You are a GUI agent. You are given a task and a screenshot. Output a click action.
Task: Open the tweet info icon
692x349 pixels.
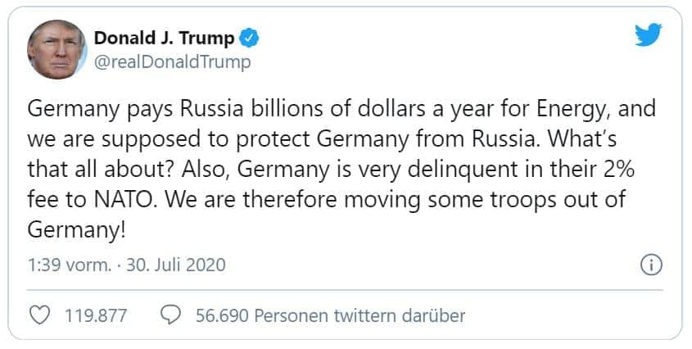click(x=649, y=265)
